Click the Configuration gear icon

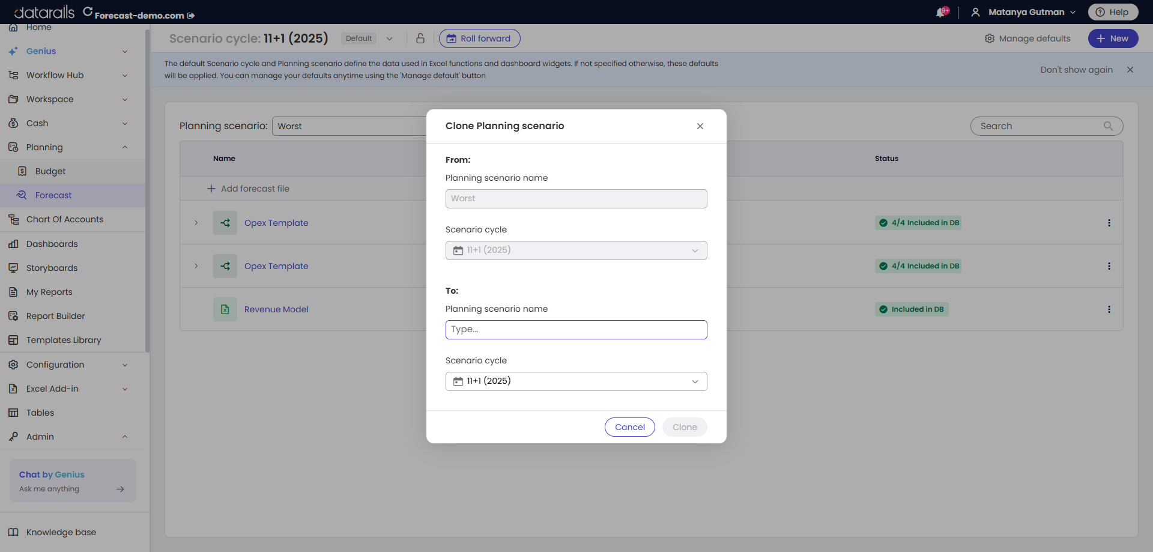(13, 365)
